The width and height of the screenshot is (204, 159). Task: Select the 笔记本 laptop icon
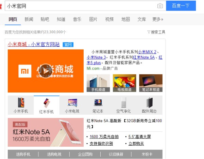[x=98, y=105]
